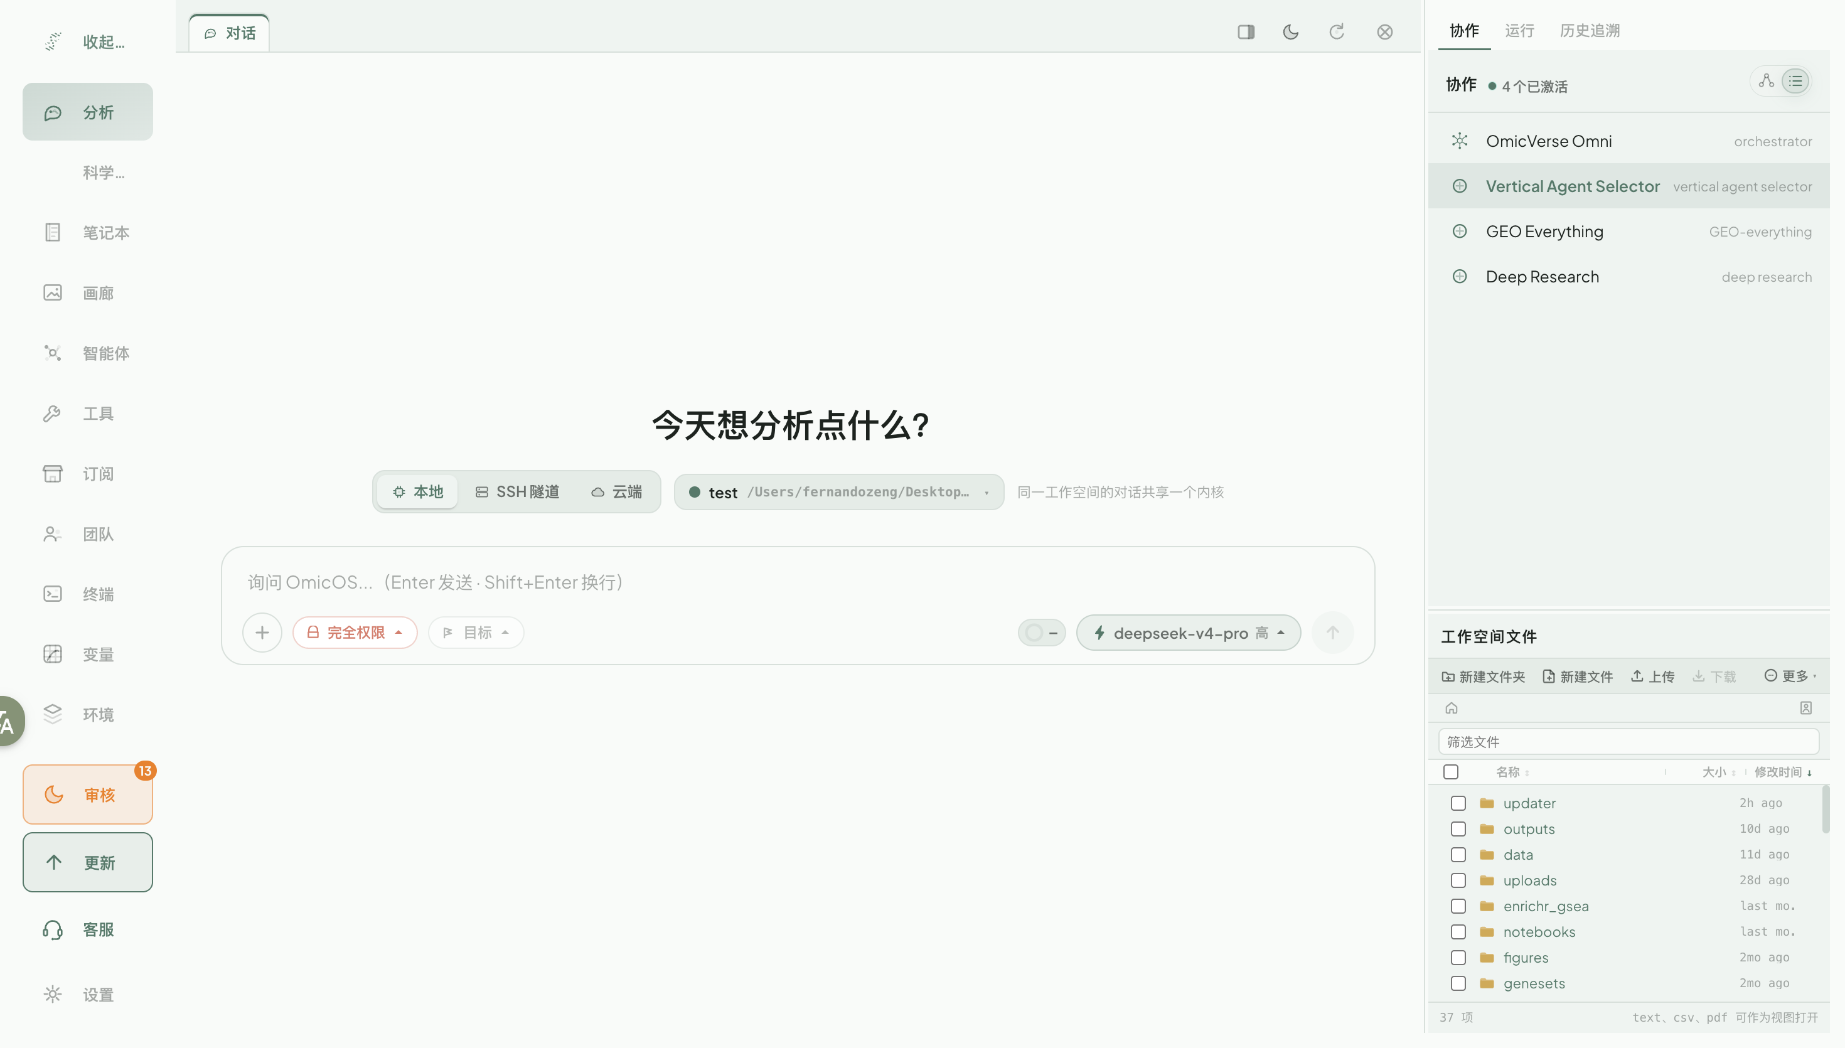Image resolution: width=1845 pixels, height=1048 pixels.
Task: Toggle the side panel layout icon
Action: pyautogui.click(x=1246, y=33)
